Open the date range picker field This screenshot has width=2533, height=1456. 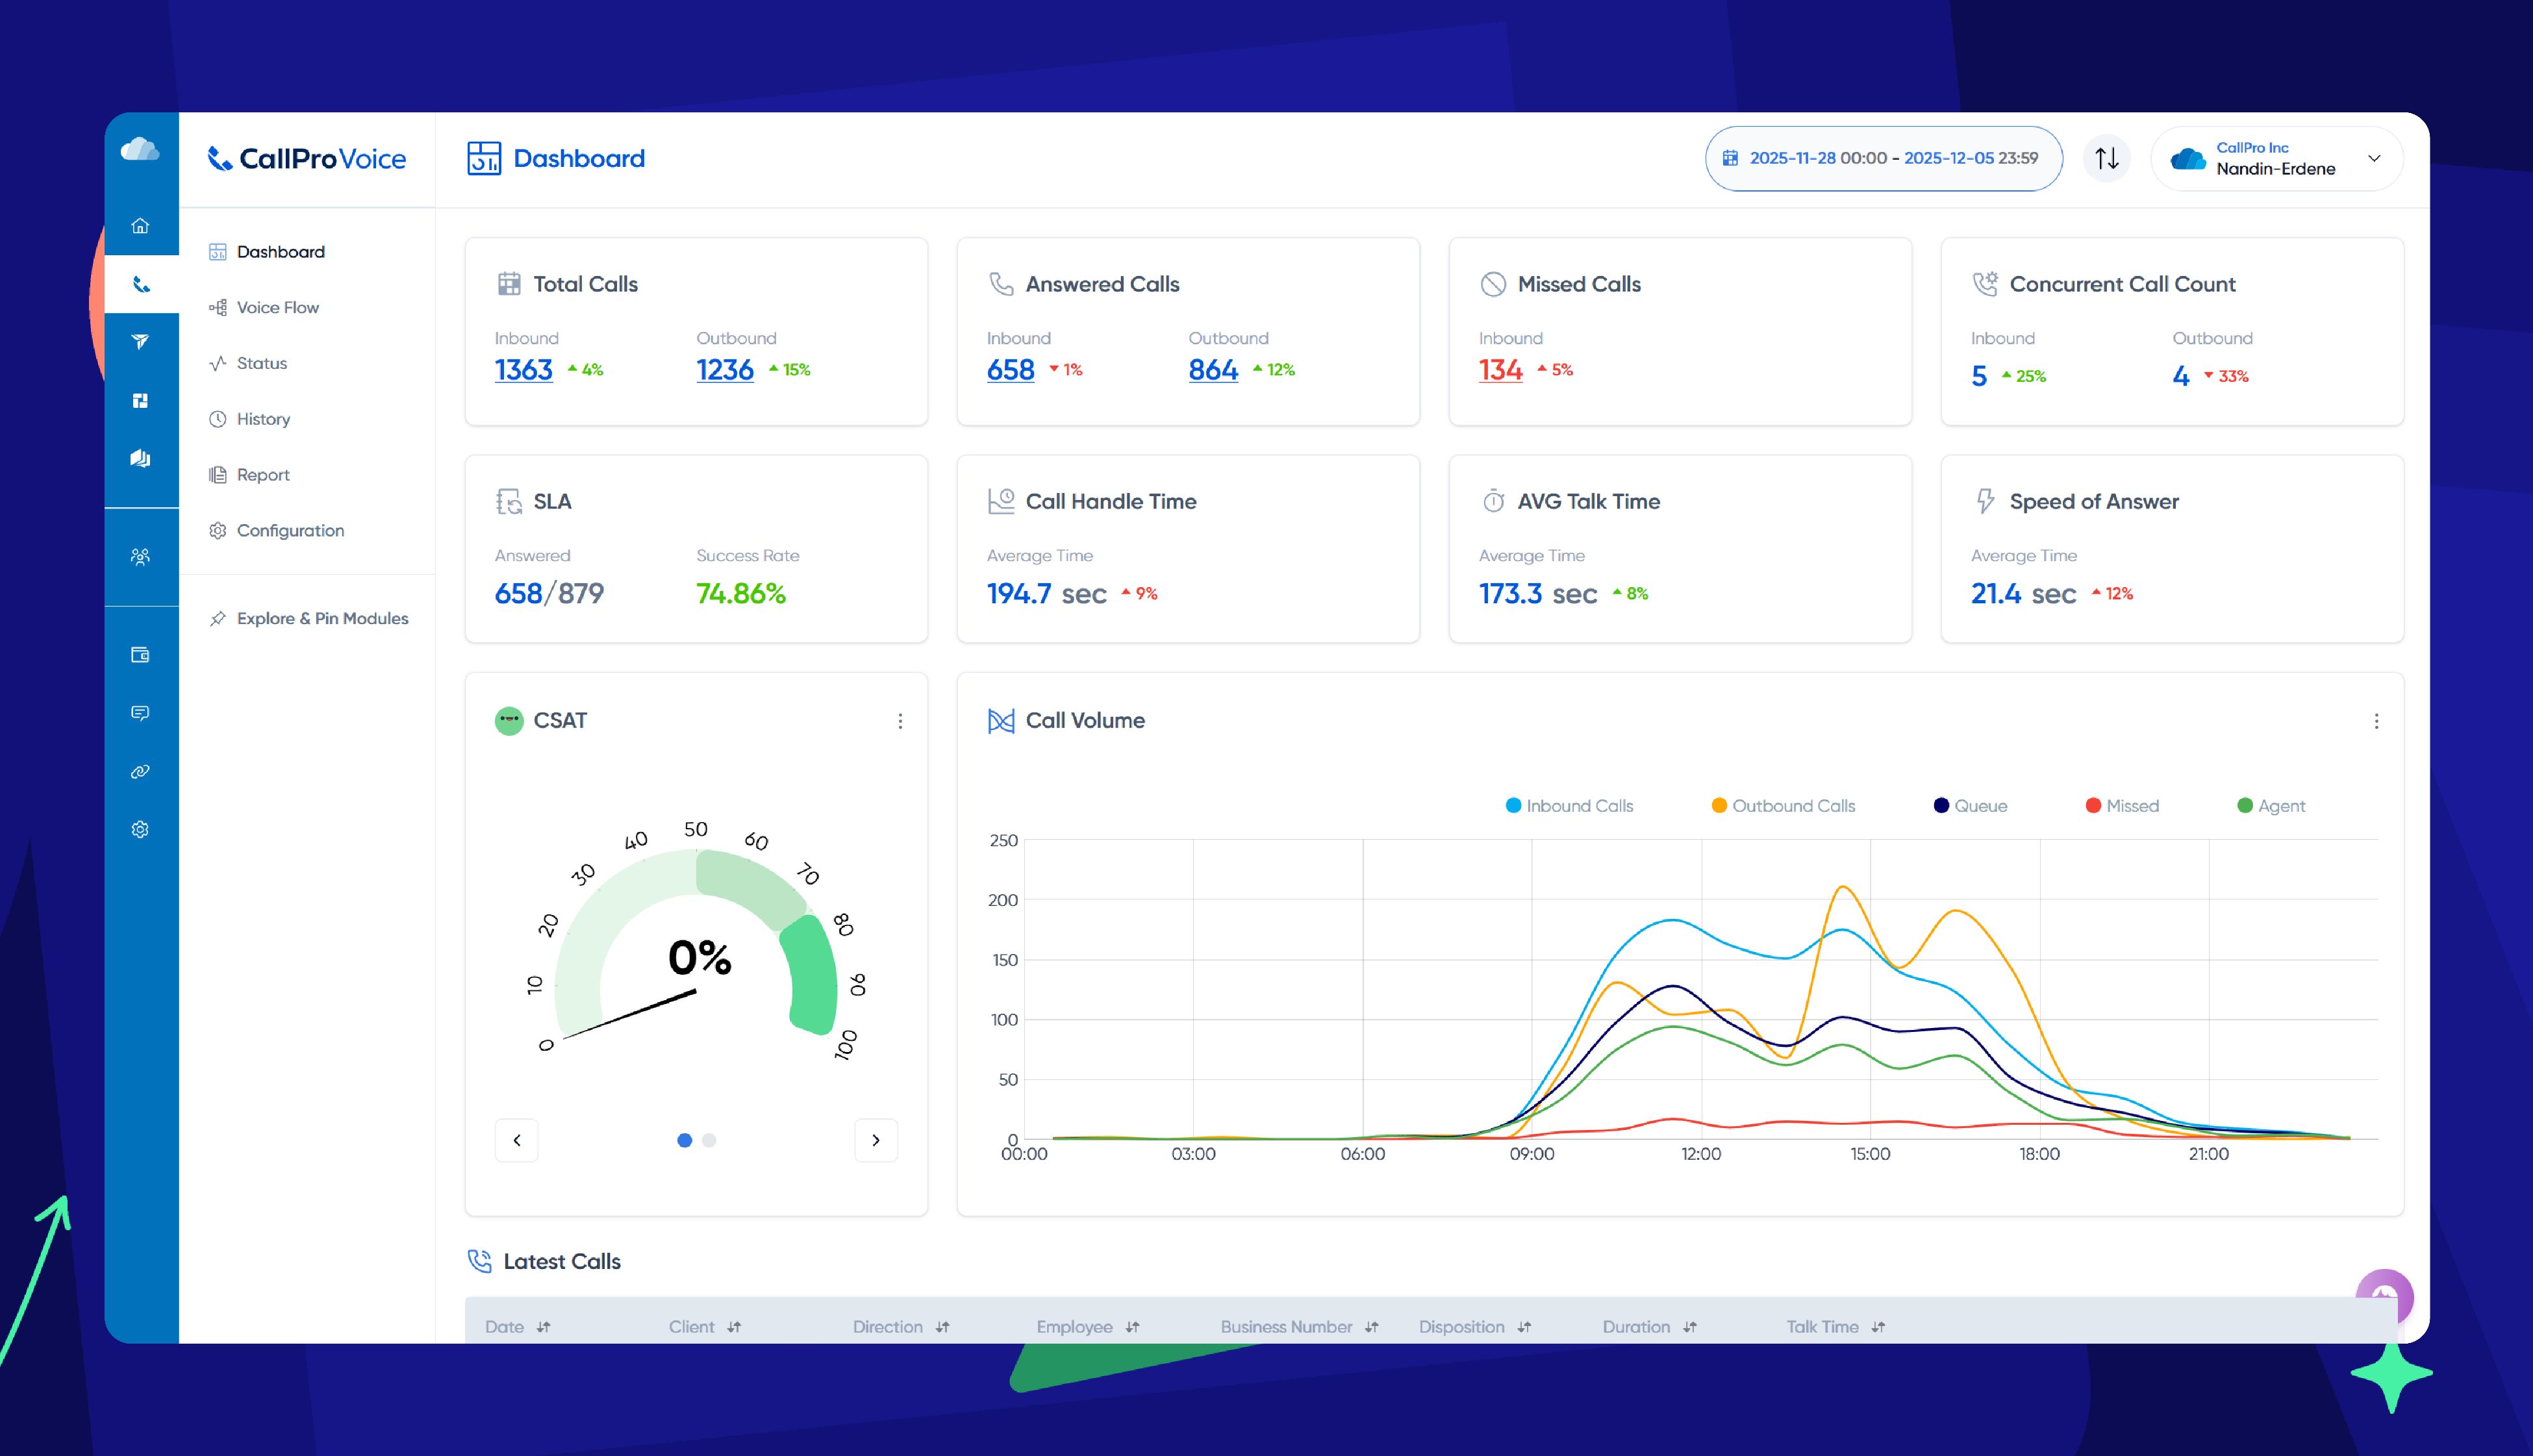coord(1883,158)
